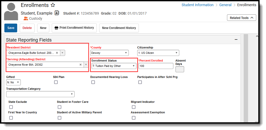
Task: Enable the Documented Hearing Loss checkbox
Action: [93, 82]
